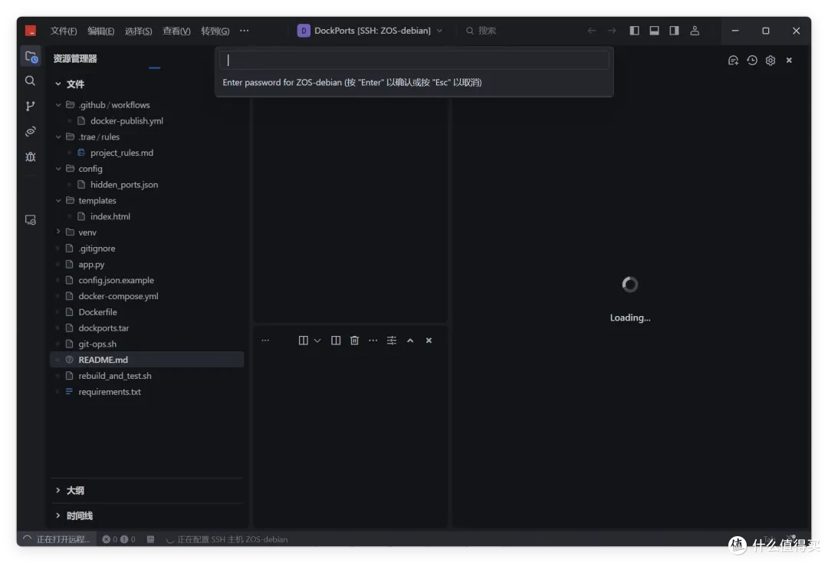Click the trash icon to kill terminal
The image size is (828, 563).
354,341
